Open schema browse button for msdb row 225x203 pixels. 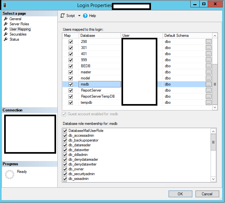(x=209, y=84)
